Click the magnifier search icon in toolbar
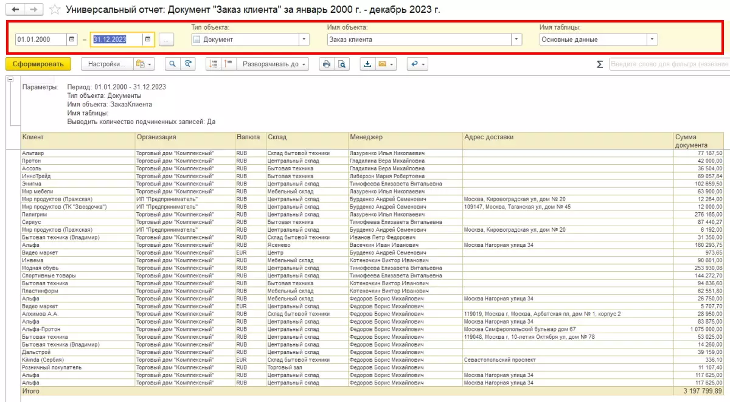 [172, 64]
